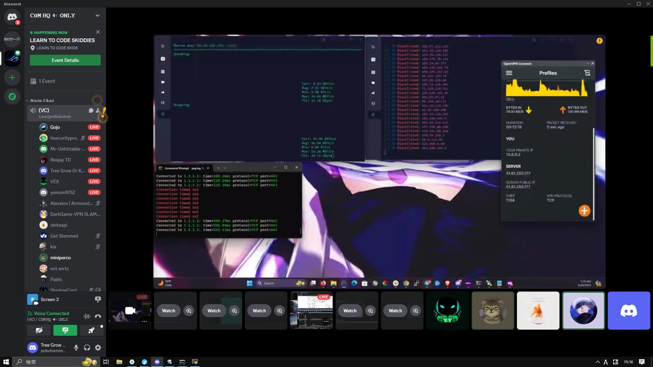Toggle noise suppression waveform icon

87,317
